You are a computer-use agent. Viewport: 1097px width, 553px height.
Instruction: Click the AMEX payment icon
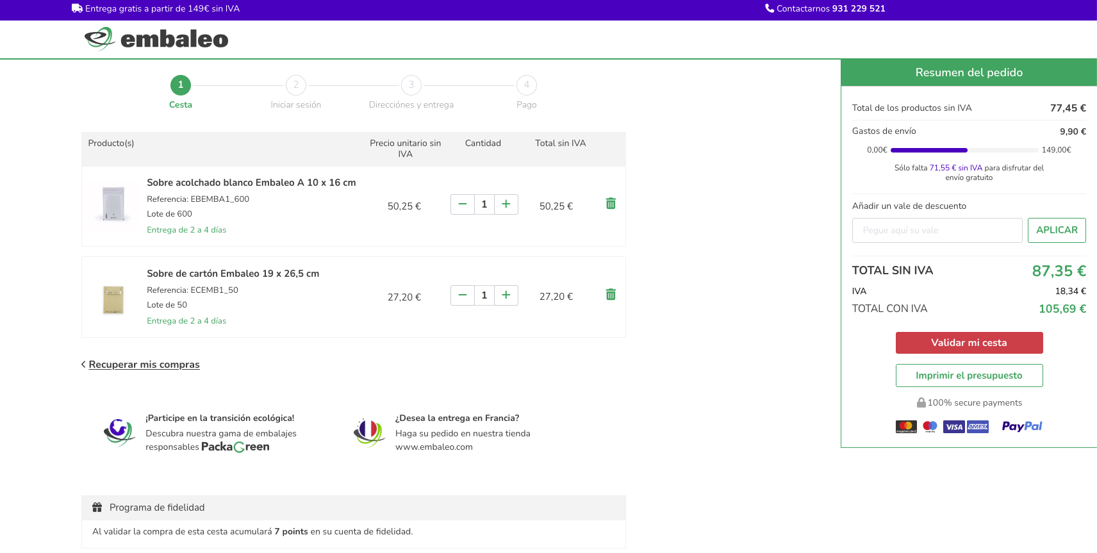coord(978,427)
